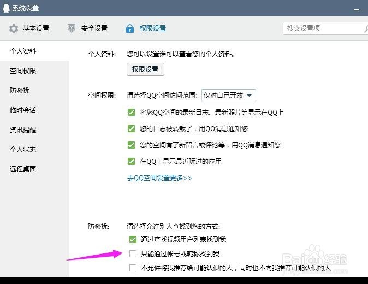Viewport: 368px width, 284px height.
Task: Uncheck 您的空间有了新留言或评论等 notification
Action: [131, 145]
